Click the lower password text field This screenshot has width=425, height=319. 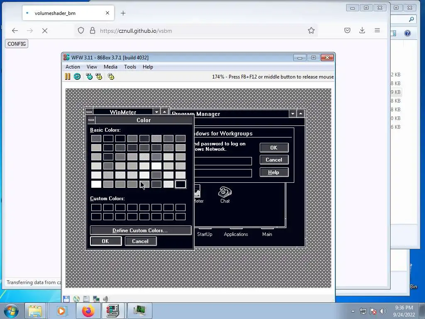coord(223,173)
